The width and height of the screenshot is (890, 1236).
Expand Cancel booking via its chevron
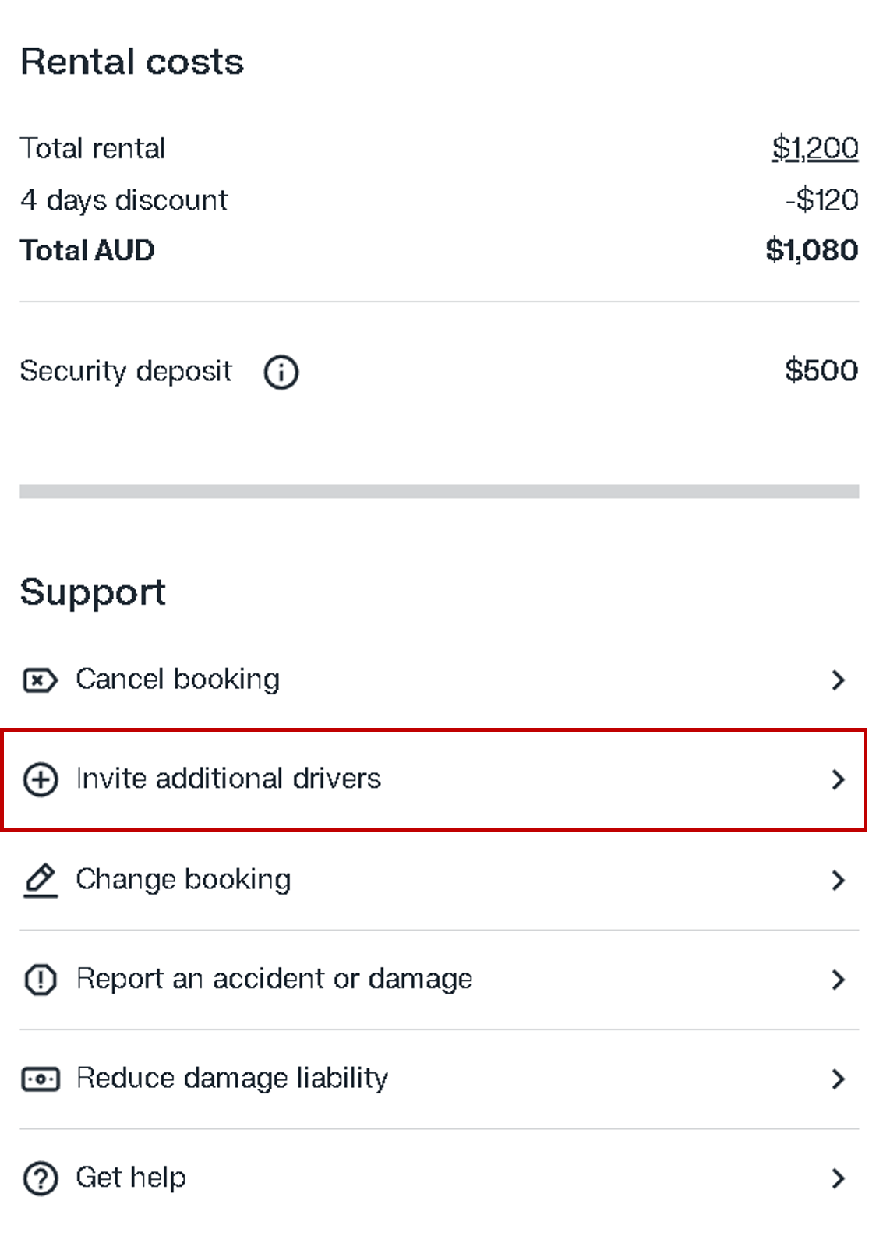pyautogui.click(x=838, y=680)
